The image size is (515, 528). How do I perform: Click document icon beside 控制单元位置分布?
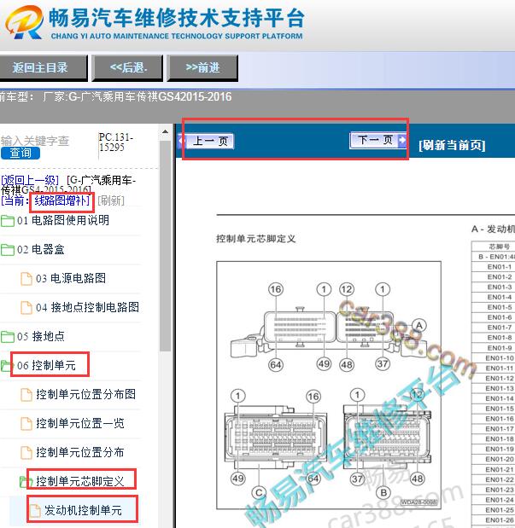[26, 453]
